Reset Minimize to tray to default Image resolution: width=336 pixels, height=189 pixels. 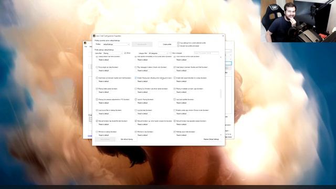(142, 135)
